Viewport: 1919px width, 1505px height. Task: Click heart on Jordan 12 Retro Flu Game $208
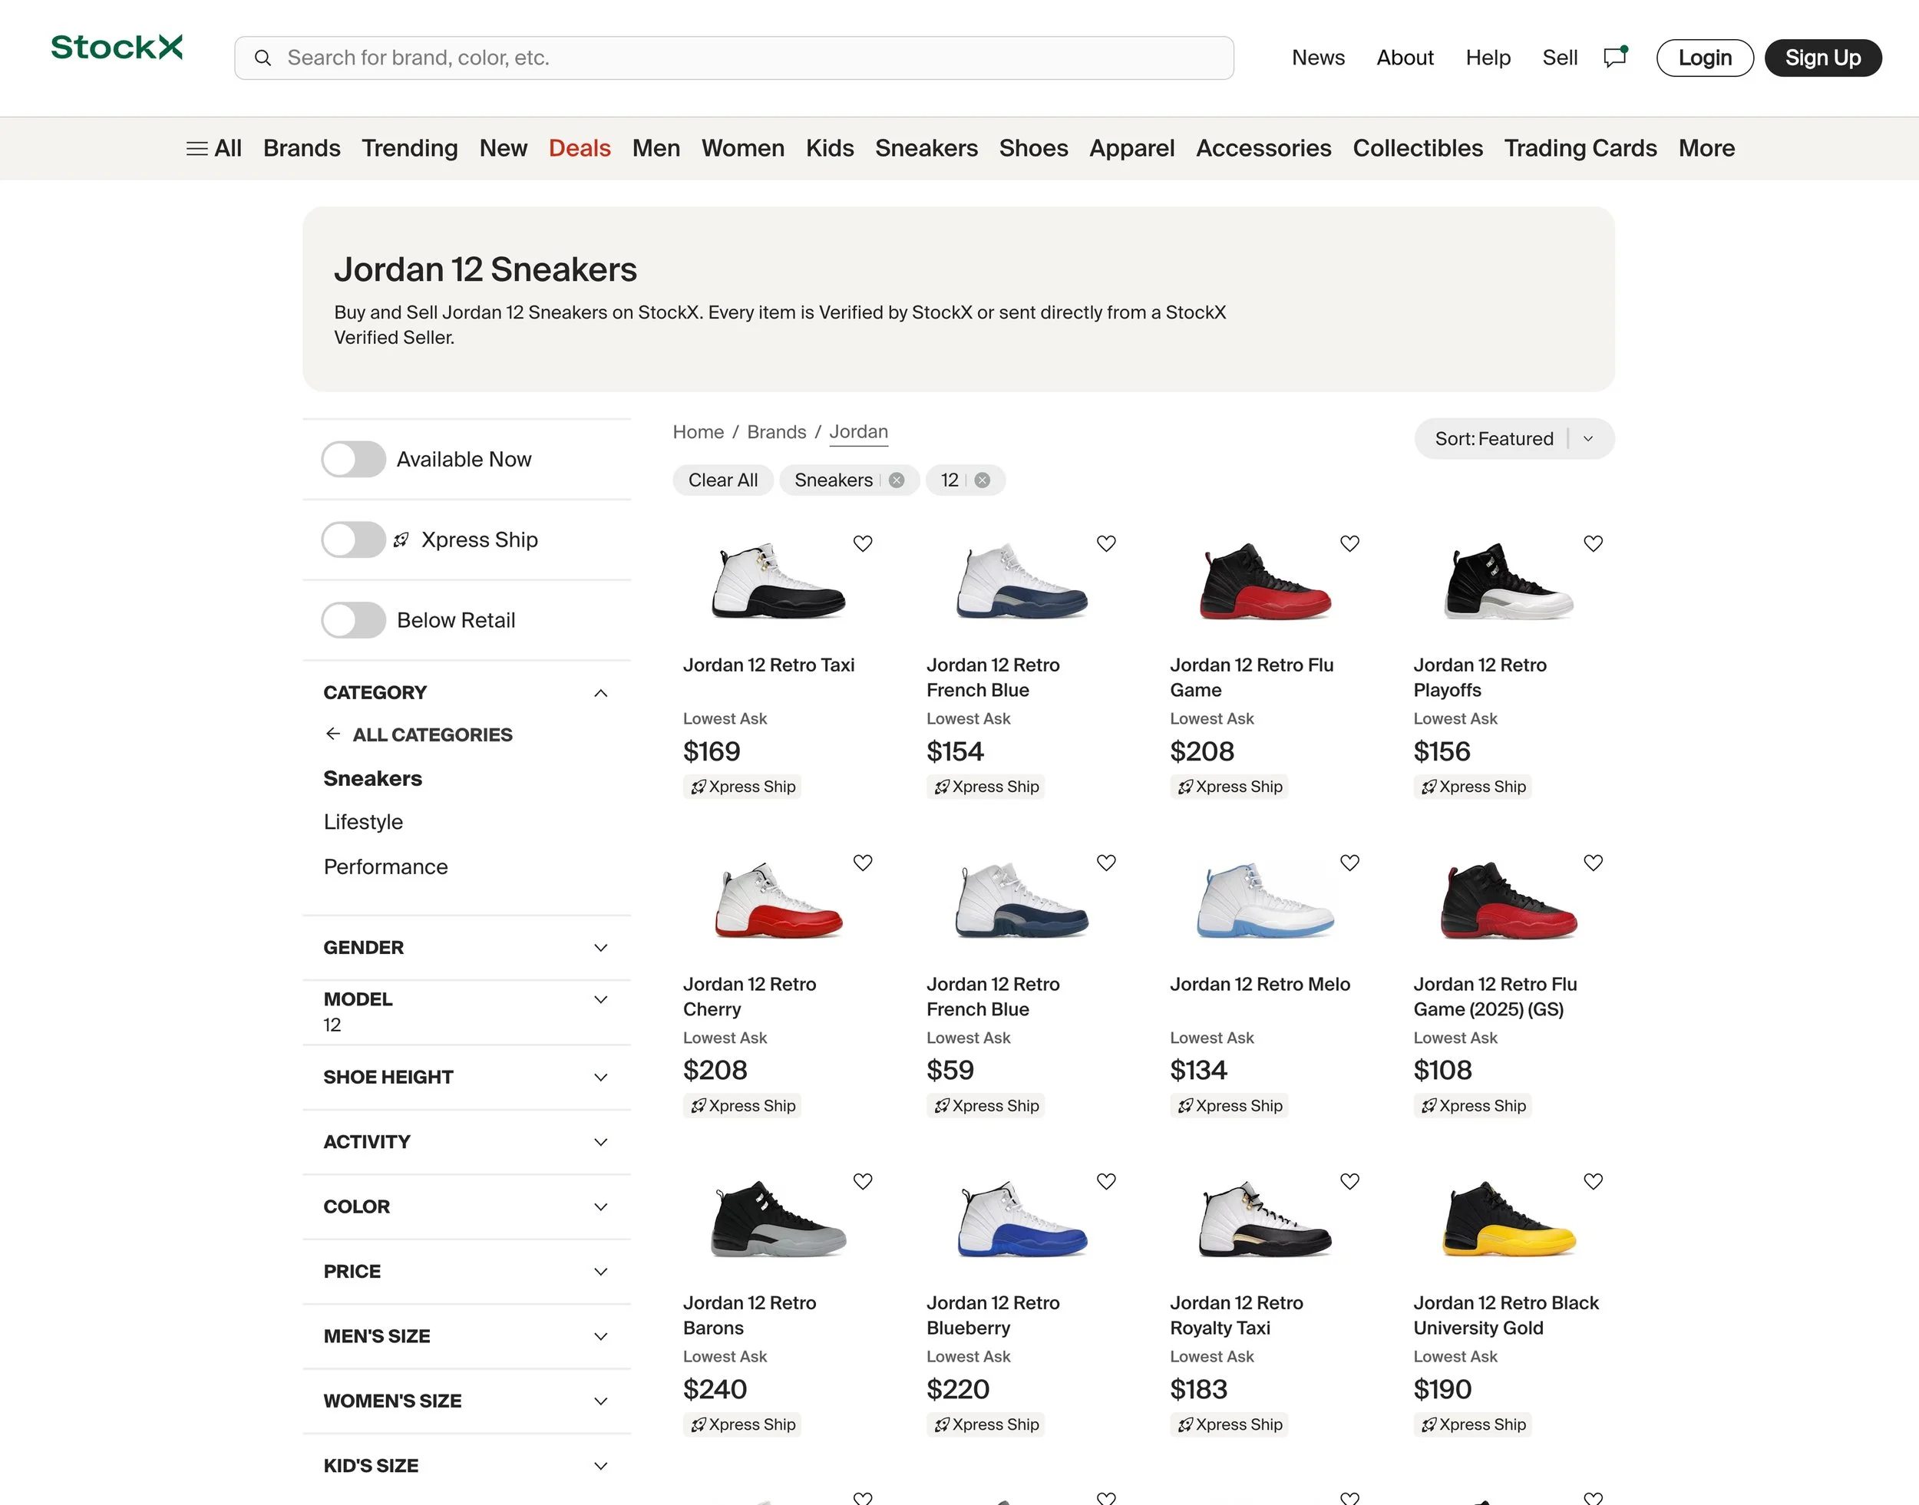pos(1349,543)
